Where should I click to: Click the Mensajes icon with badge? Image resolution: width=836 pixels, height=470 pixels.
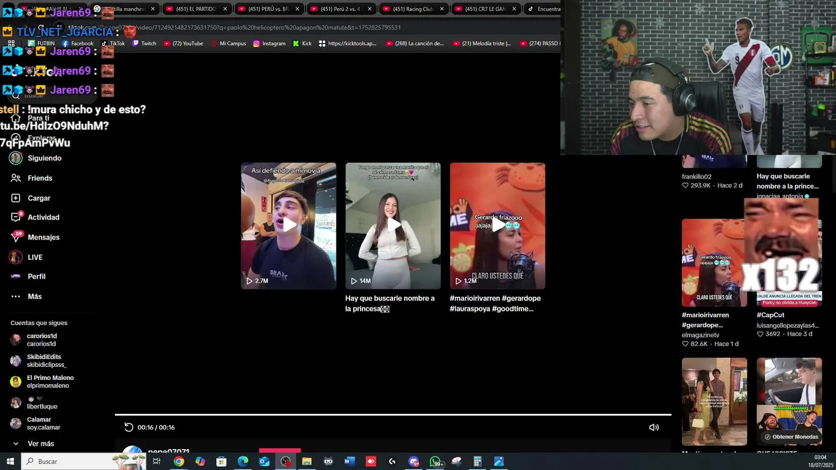(16, 236)
